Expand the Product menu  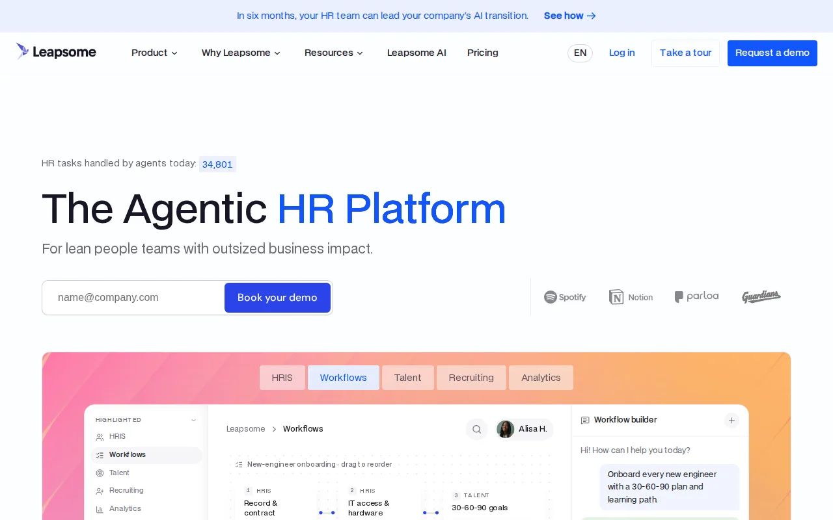coord(154,53)
